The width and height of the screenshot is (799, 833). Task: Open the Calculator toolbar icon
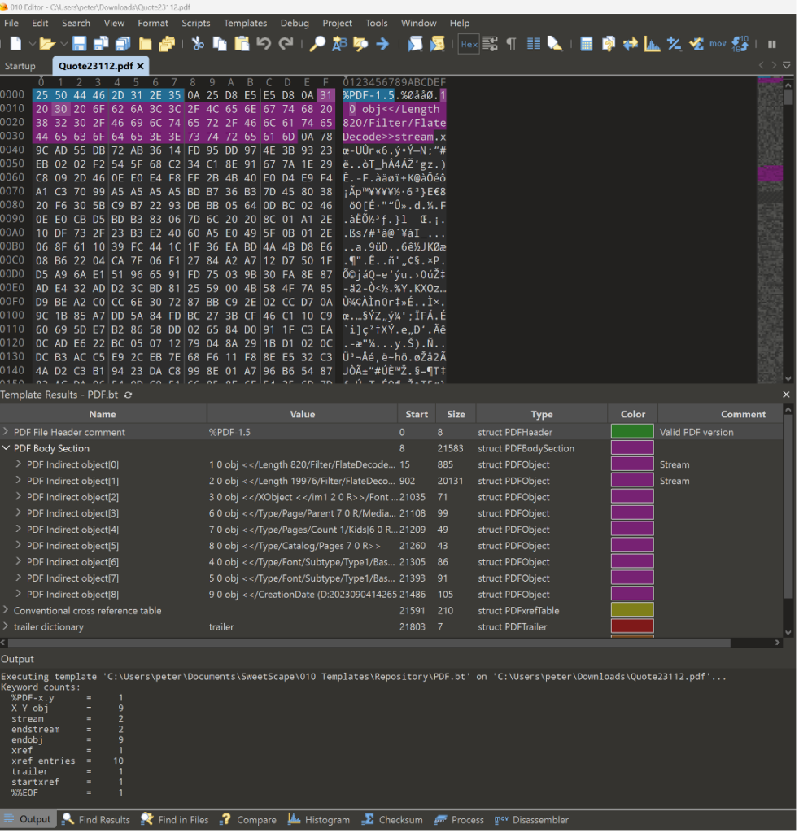[x=587, y=44]
